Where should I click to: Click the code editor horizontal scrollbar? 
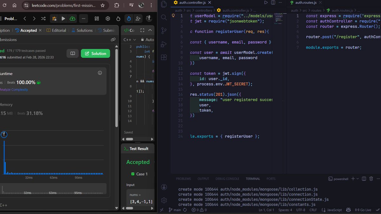(129, 139)
